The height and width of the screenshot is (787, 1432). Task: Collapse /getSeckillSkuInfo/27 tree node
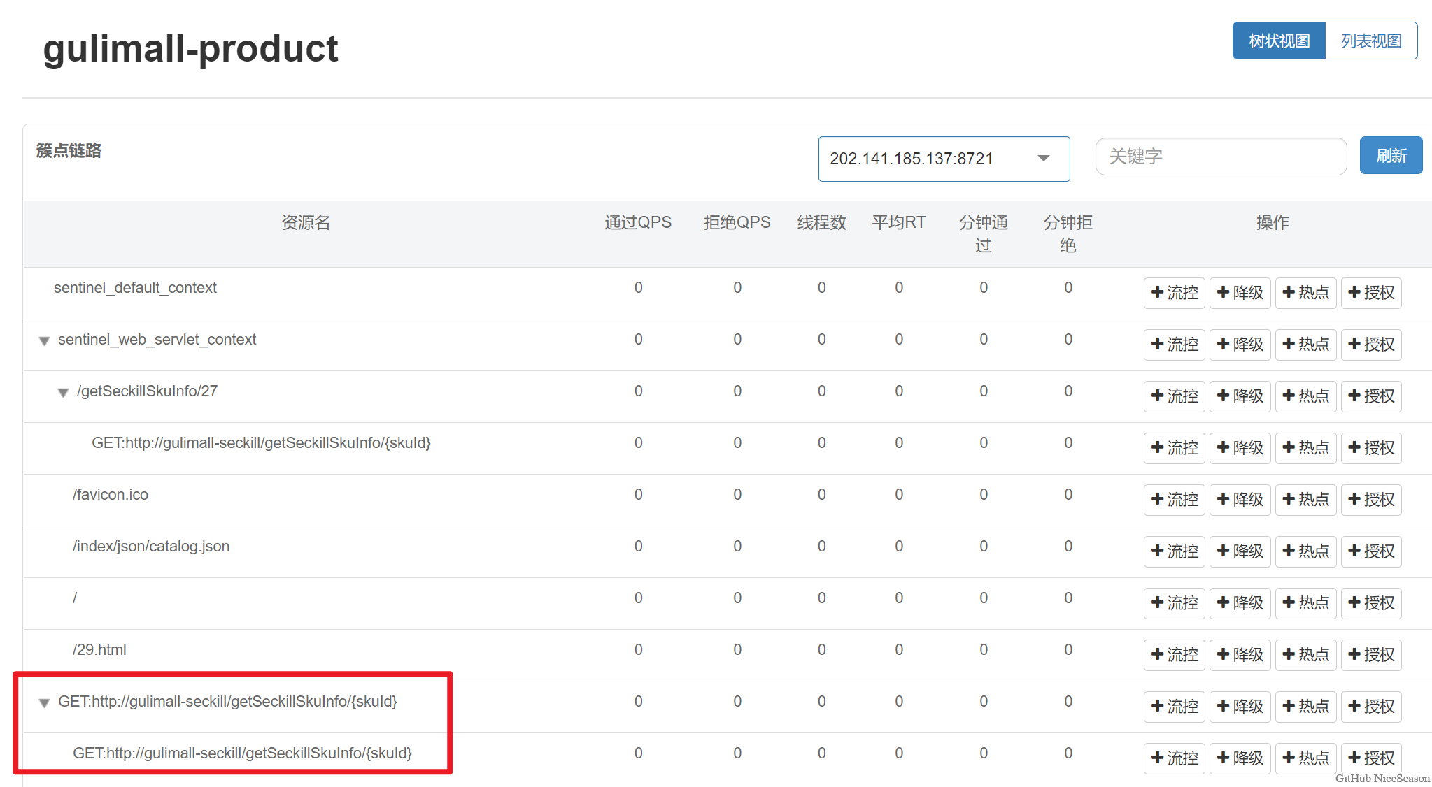click(x=63, y=393)
